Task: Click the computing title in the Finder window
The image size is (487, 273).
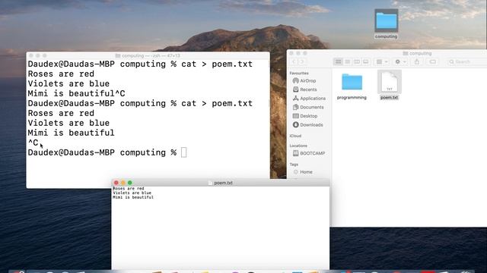Action: click(x=420, y=53)
